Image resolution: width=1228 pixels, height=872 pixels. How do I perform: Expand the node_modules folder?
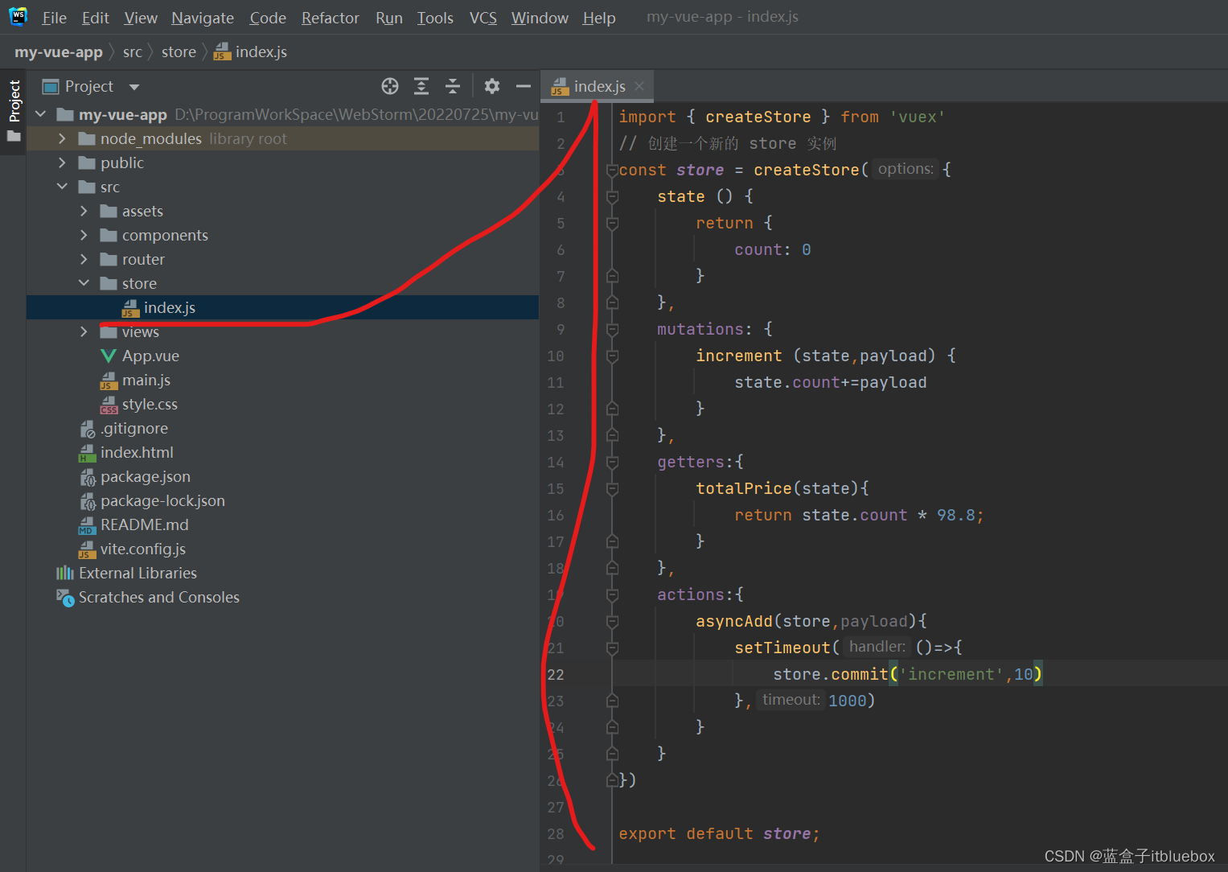[x=62, y=138]
